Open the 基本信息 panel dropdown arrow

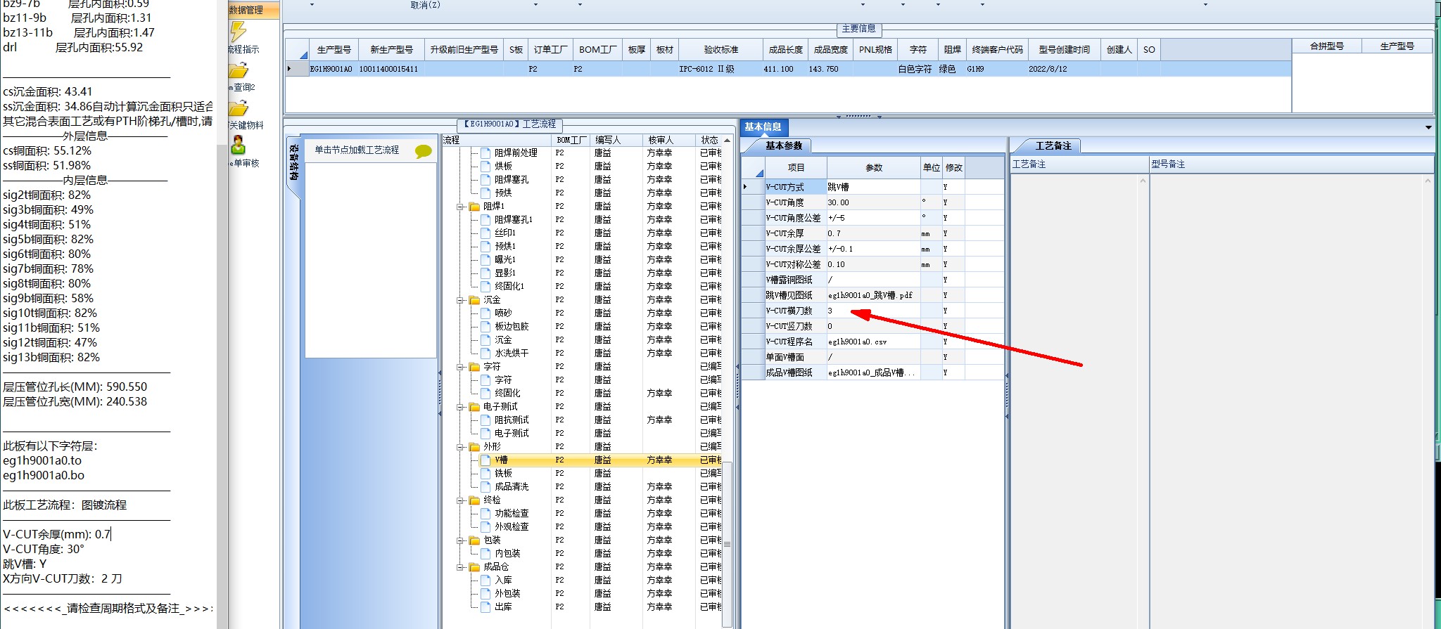[x=1428, y=127]
